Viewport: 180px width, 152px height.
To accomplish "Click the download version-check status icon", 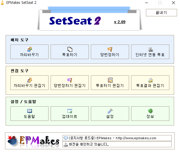I will click(66, 144).
